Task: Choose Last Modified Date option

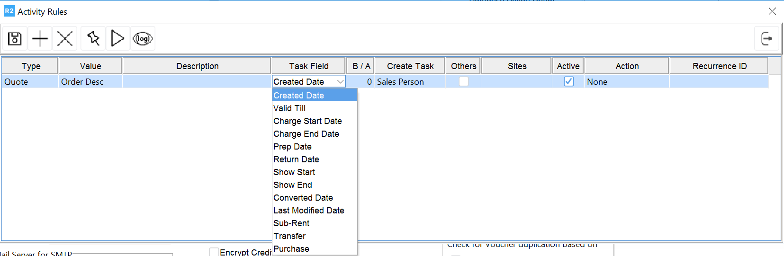Action: coord(308,211)
